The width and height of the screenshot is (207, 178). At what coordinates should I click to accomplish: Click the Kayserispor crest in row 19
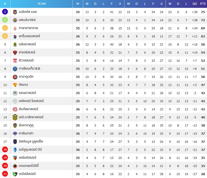(15, 158)
